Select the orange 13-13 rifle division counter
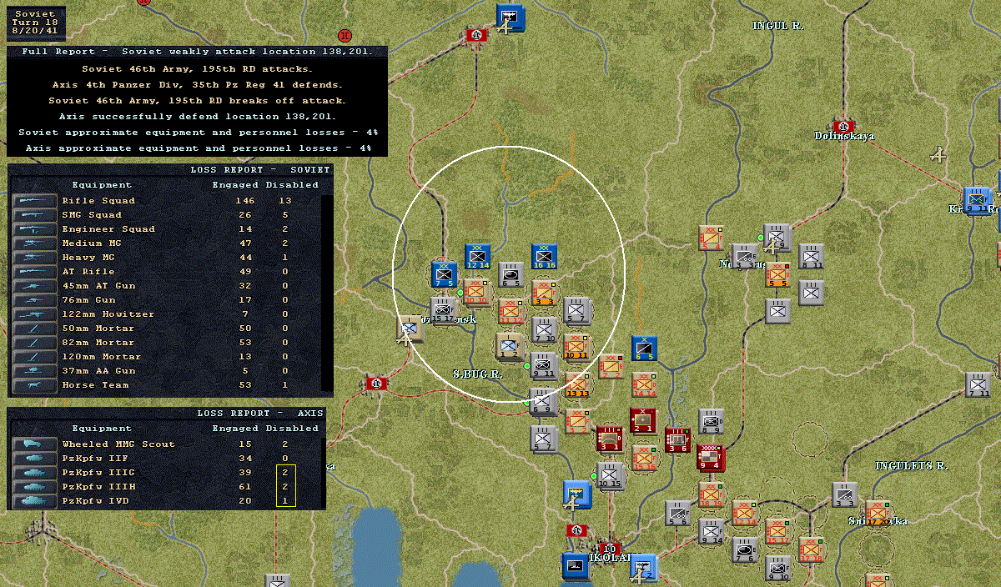1001x587 pixels. coord(576,384)
